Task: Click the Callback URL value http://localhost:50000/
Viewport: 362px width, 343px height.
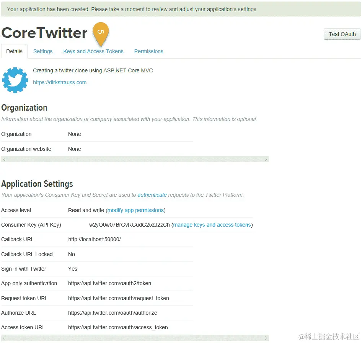Action: (95, 239)
